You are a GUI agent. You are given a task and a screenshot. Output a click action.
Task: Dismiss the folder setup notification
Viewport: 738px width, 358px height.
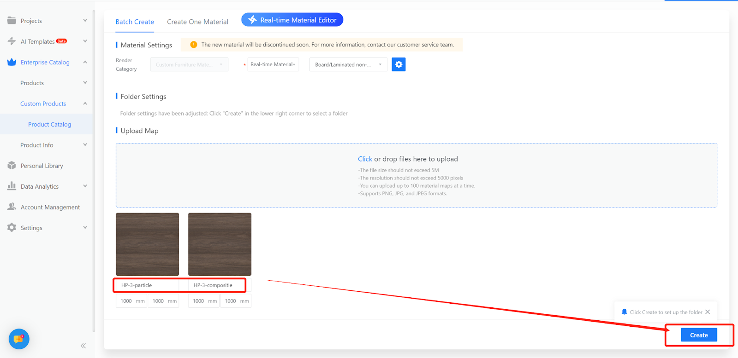[708, 312]
